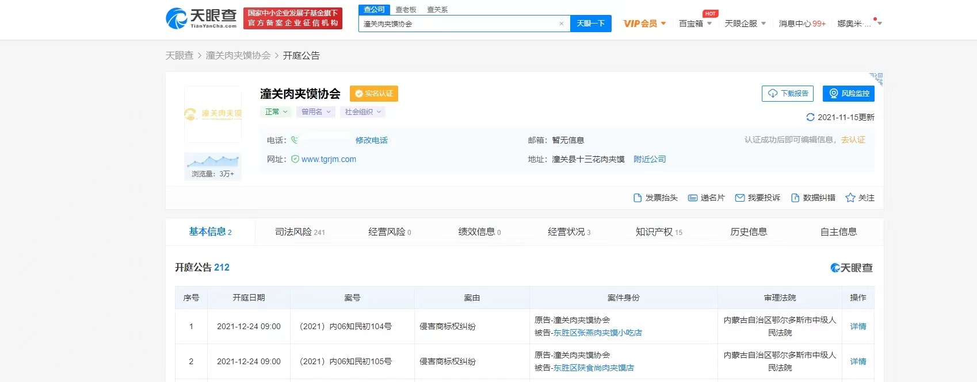Click the 下载报告 button

[x=789, y=94]
